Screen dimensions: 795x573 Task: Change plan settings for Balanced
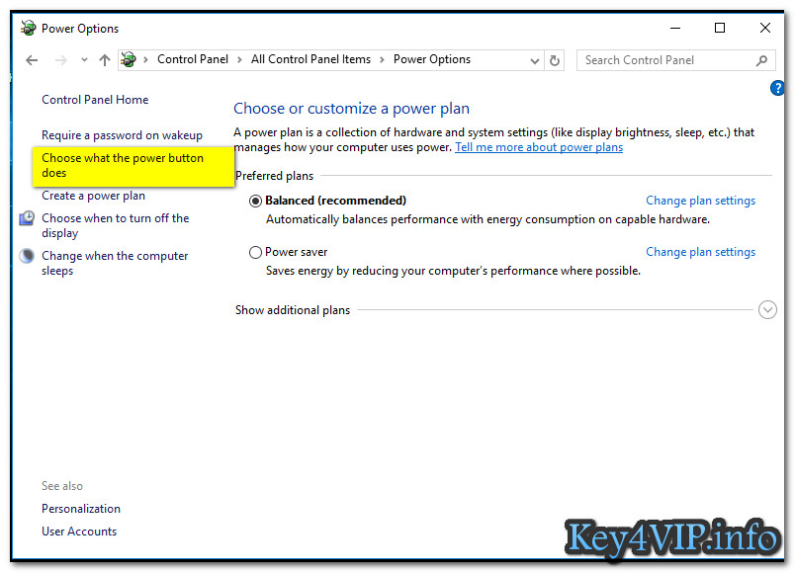701,201
